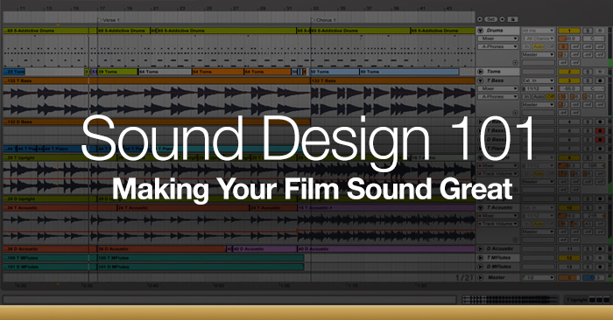This screenshot has width=613, height=320.
Task: Jump to the Chorus 1 locator
Action: pos(323,19)
